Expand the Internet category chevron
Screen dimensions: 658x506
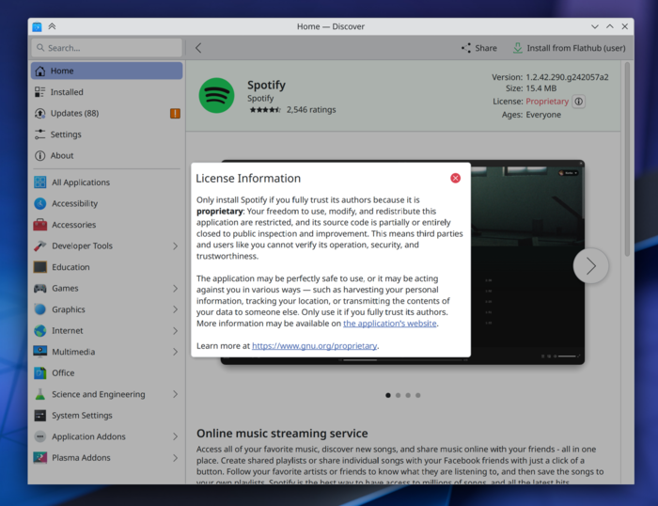point(176,331)
